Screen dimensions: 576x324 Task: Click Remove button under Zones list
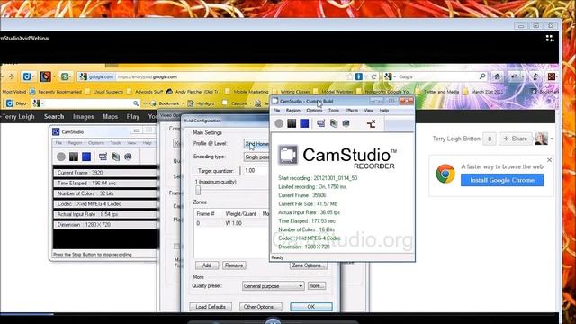coord(234,265)
